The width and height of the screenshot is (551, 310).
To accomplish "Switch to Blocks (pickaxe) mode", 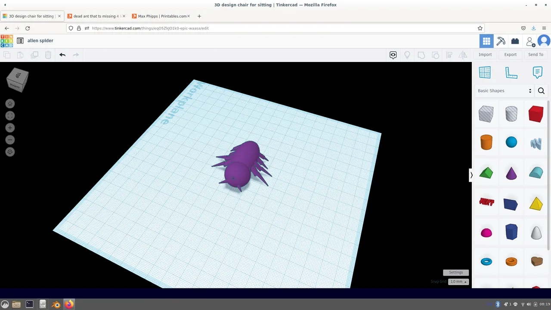I will point(501,41).
